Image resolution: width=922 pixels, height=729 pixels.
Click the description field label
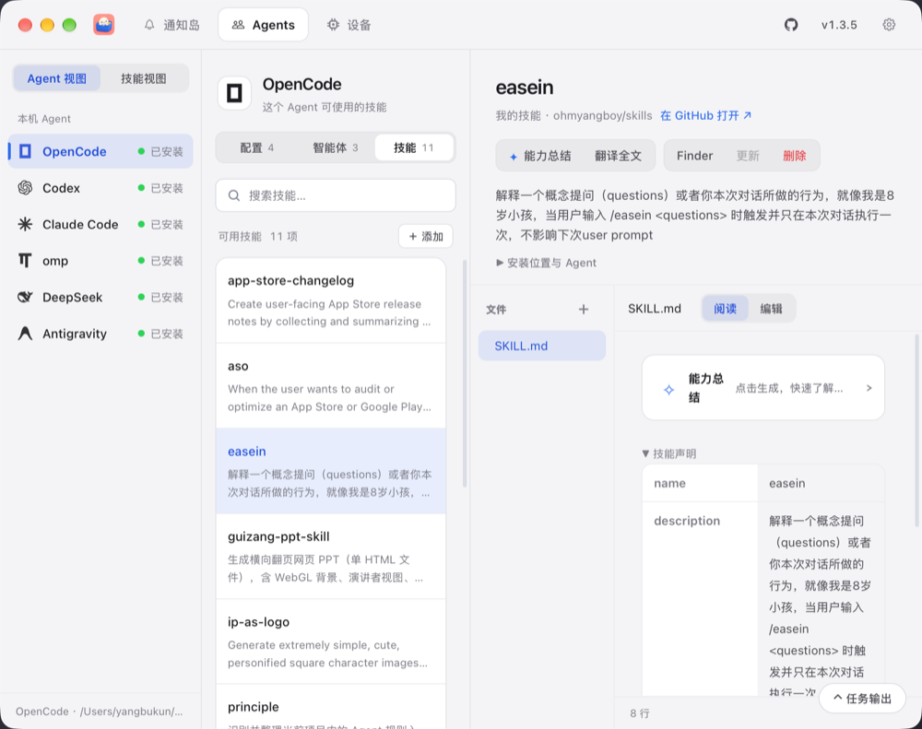(687, 521)
